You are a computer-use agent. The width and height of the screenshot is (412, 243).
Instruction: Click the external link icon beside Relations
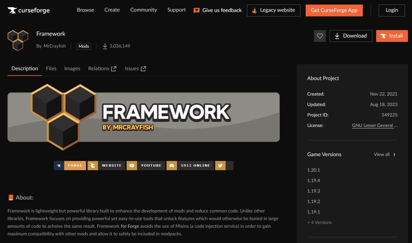coord(113,68)
